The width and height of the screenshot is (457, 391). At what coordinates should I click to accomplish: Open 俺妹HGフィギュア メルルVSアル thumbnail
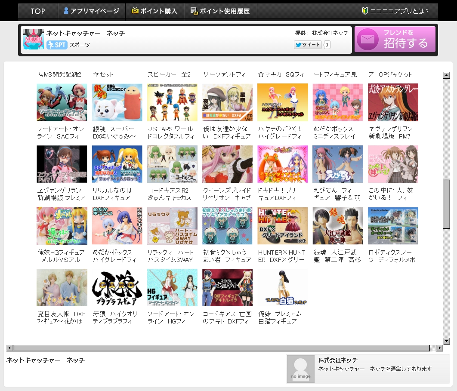click(x=62, y=226)
